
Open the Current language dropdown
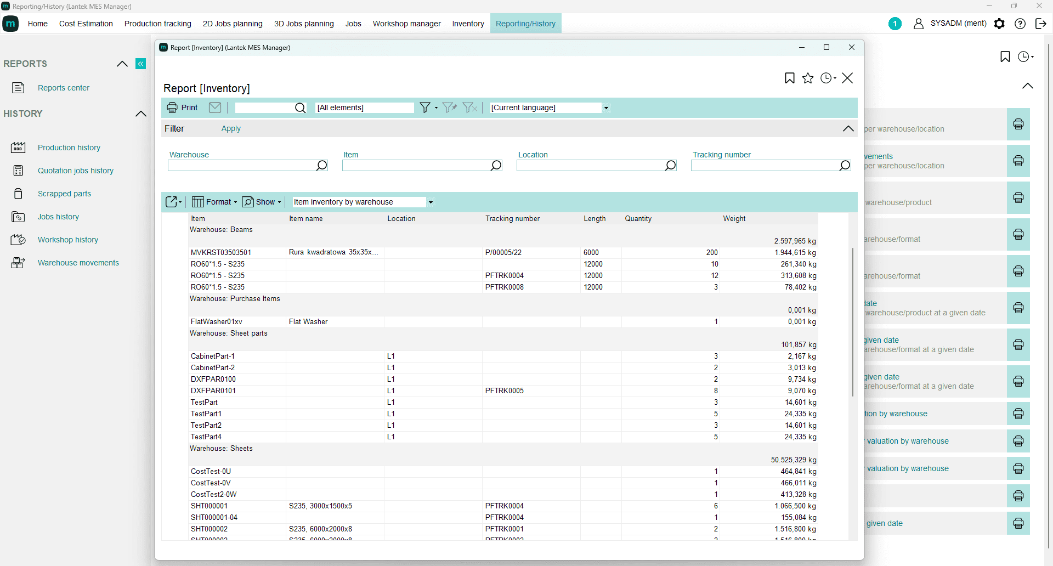point(606,108)
